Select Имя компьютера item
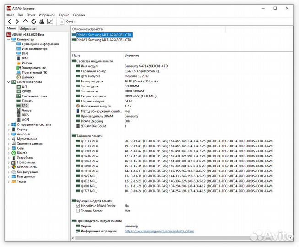 pyautogui.click(x=34, y=49)
